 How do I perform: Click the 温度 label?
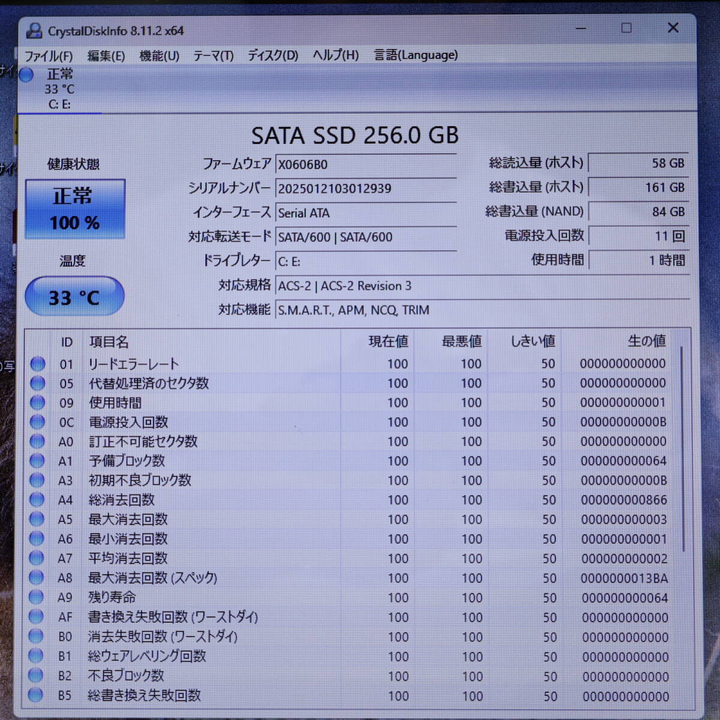point(73,261)
